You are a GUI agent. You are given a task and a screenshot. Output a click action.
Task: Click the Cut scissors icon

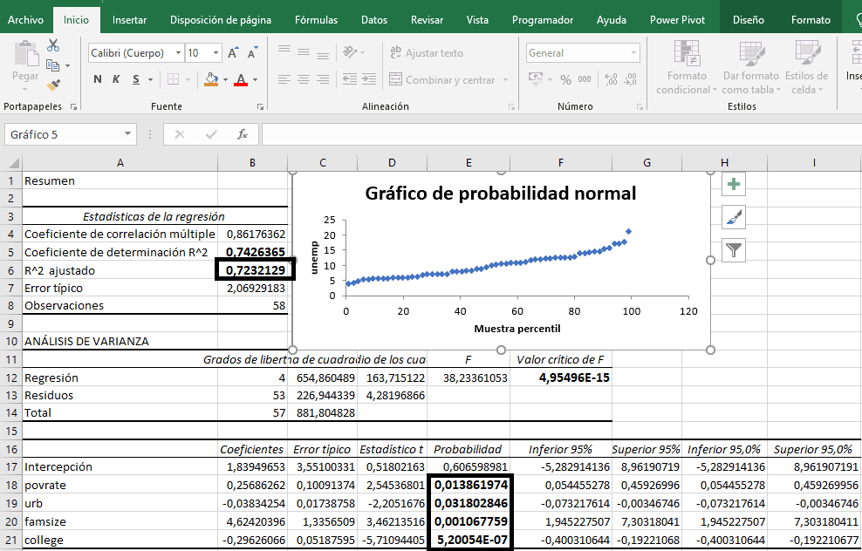(53, 45)
